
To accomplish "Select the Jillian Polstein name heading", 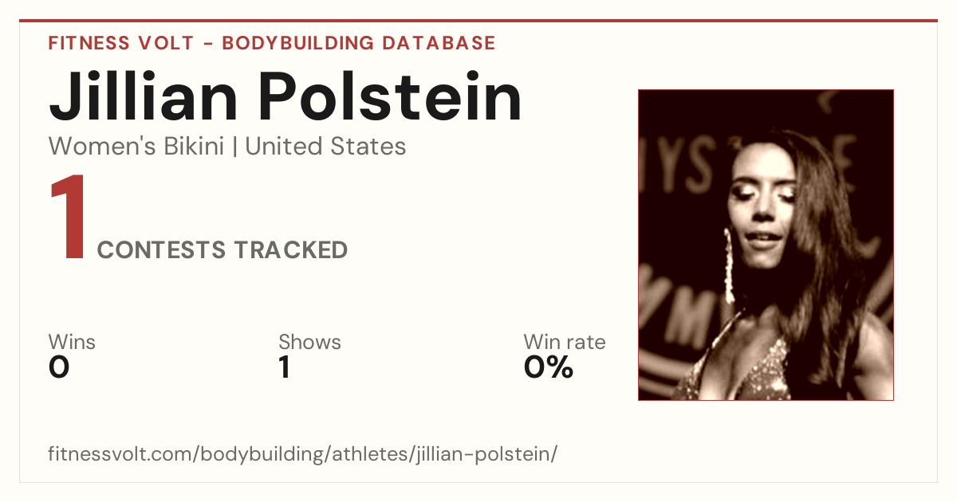I will [x=286, y=96].
